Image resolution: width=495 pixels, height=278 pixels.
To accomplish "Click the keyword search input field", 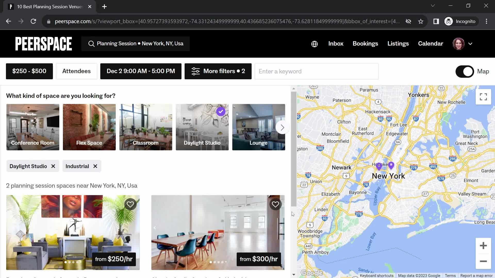I will [317, 71].
